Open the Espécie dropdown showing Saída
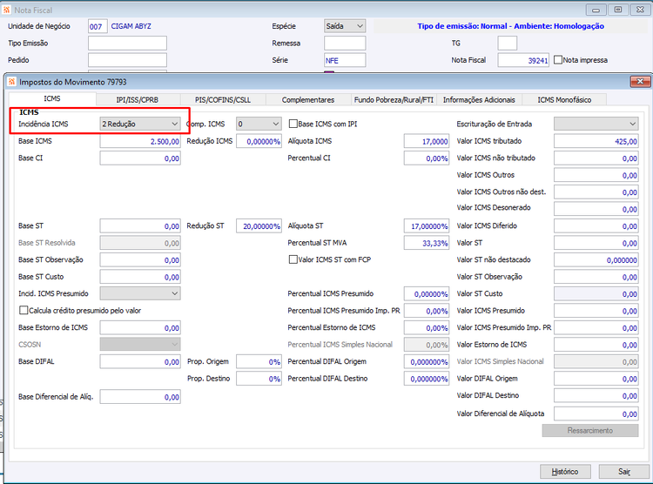This screenshot has width=653, height=484. click(x=345, y=26)
